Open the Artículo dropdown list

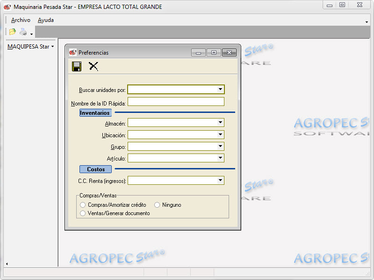point(220,158)
